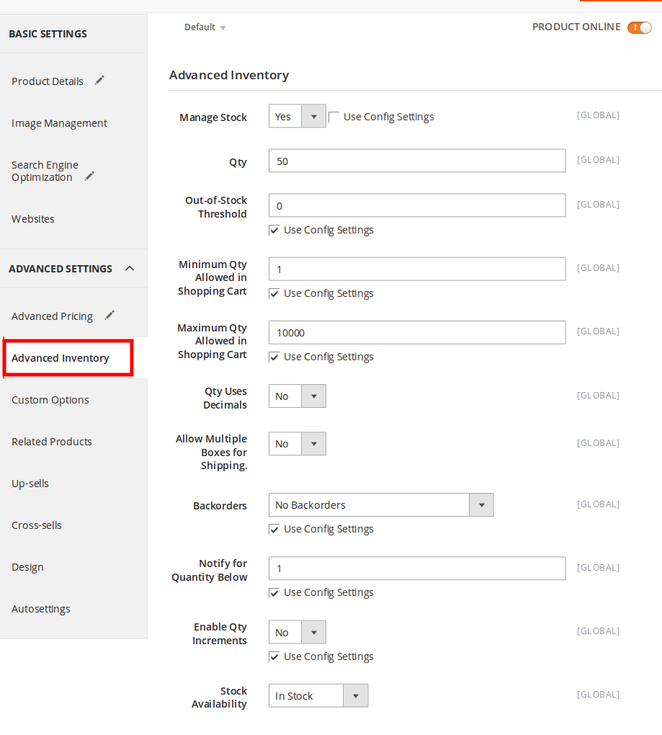Open the Default store view switcher
Image resolution: width=662 pixels, height=735 pixels.
(205, 27)
